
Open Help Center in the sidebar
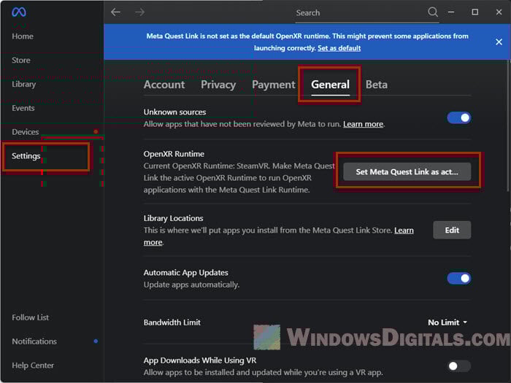click(x=33, y=365)
